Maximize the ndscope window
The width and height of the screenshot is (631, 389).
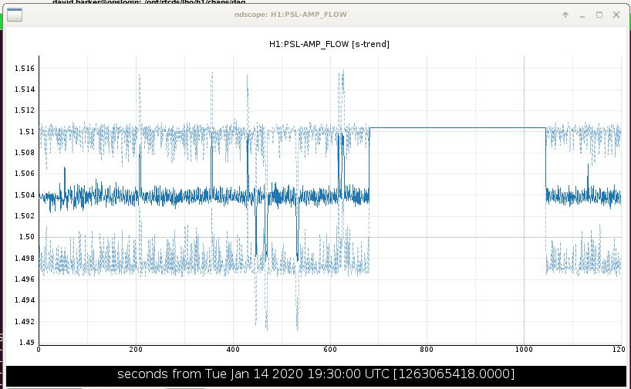[x=599, y=15]
